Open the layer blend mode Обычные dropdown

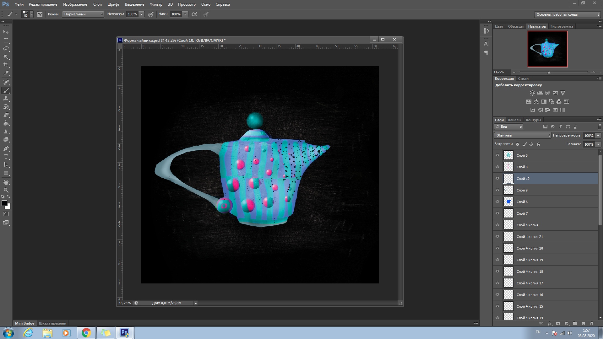(523, 136)
